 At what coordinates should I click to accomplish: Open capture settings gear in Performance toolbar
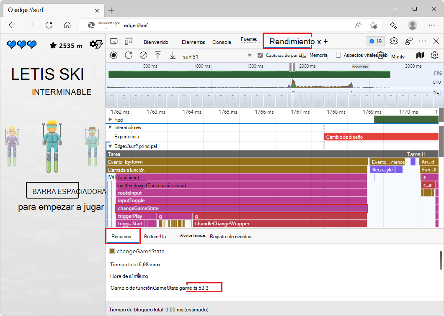click(x=434, y=55)
